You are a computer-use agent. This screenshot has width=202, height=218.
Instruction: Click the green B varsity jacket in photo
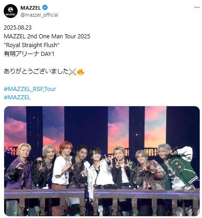pos(180,172)
